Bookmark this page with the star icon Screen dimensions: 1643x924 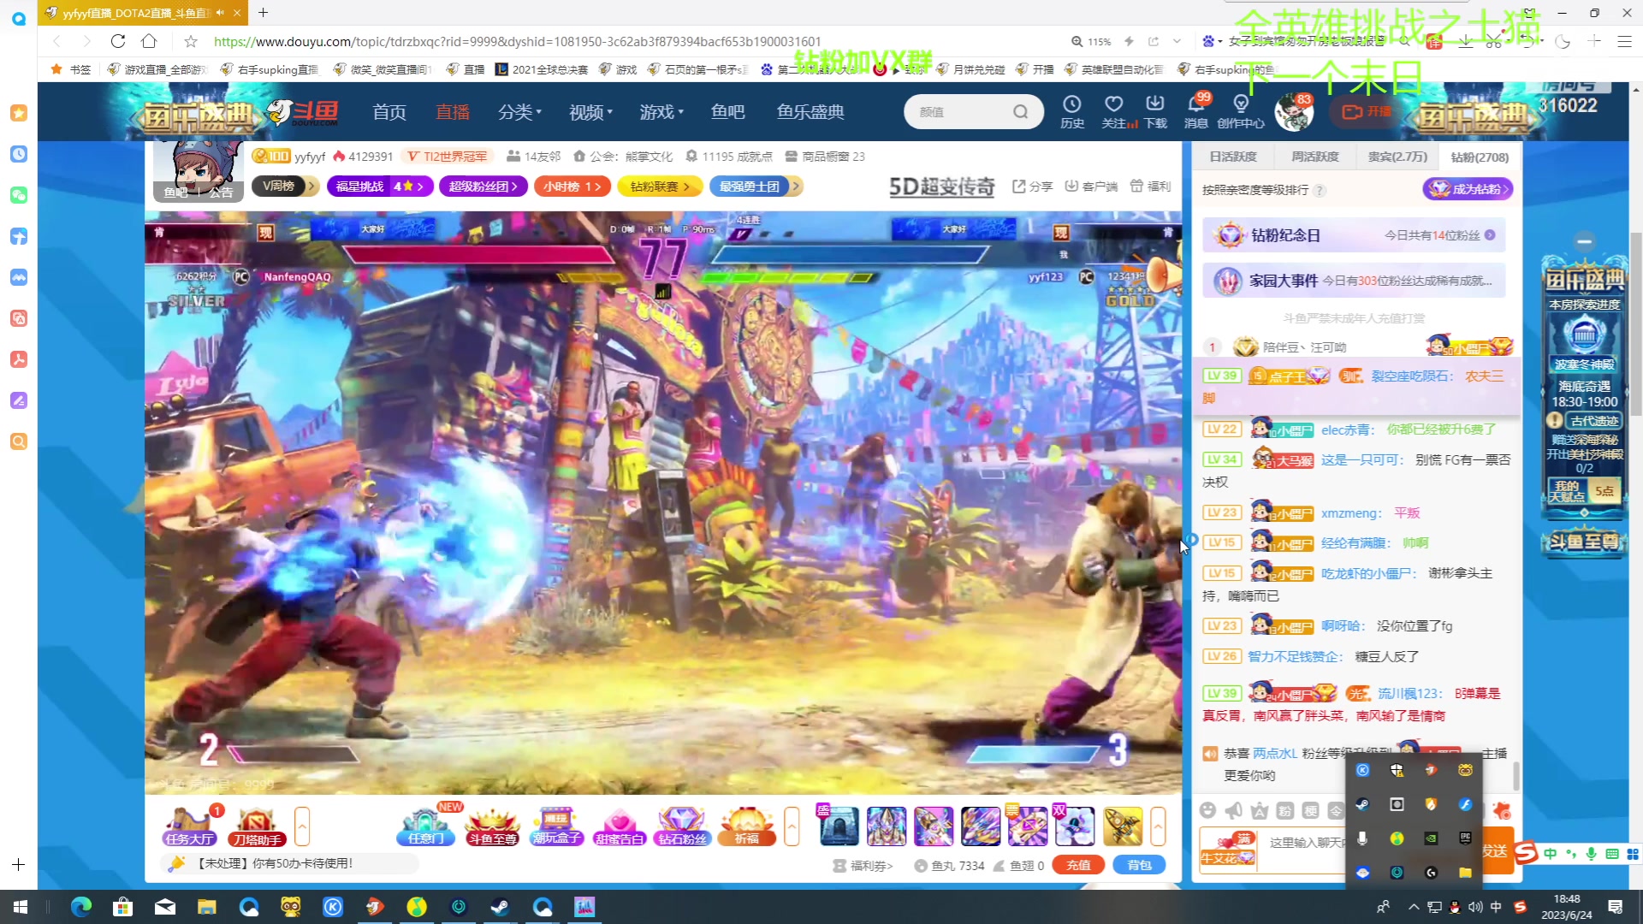click(191, 41)
